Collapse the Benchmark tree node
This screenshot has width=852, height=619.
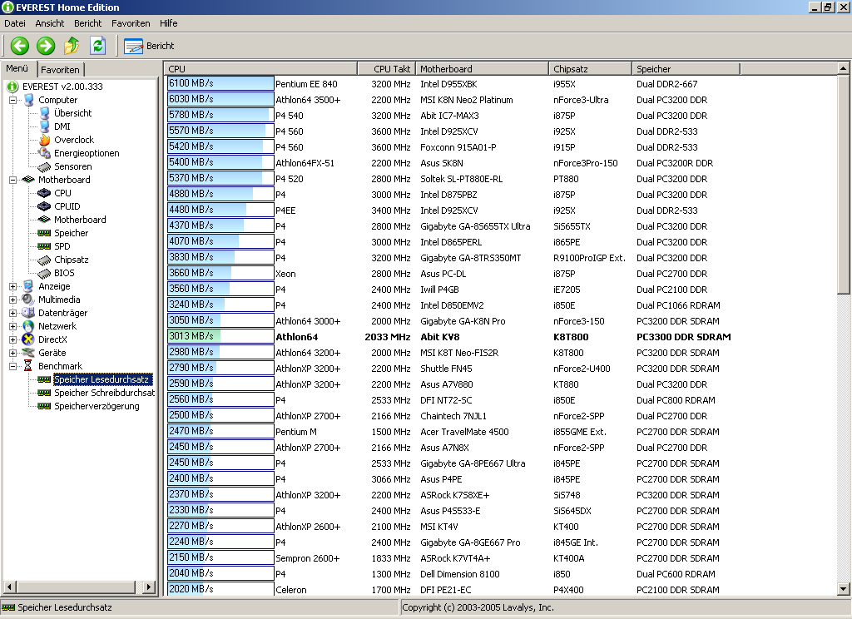[13, 366]
